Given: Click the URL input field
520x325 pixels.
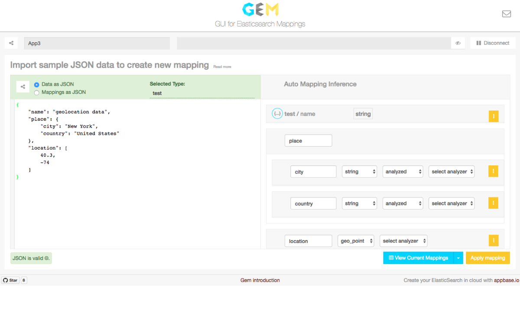Looking at the screenshot, I should coord(314,43).
